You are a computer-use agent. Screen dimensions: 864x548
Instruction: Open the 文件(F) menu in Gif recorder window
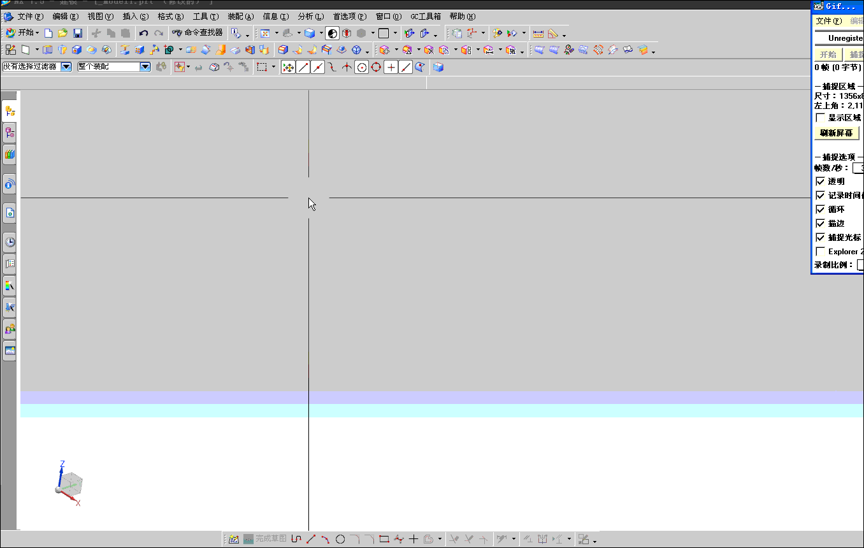point(829,21)
